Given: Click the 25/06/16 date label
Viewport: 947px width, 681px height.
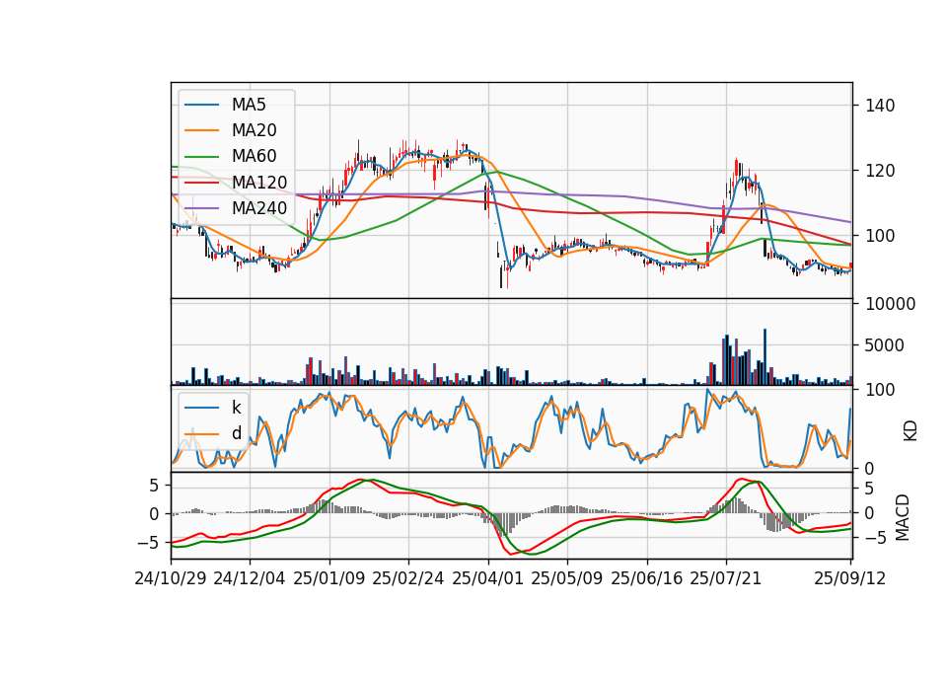Looking at the screenshot, I should tap(647, 578).
